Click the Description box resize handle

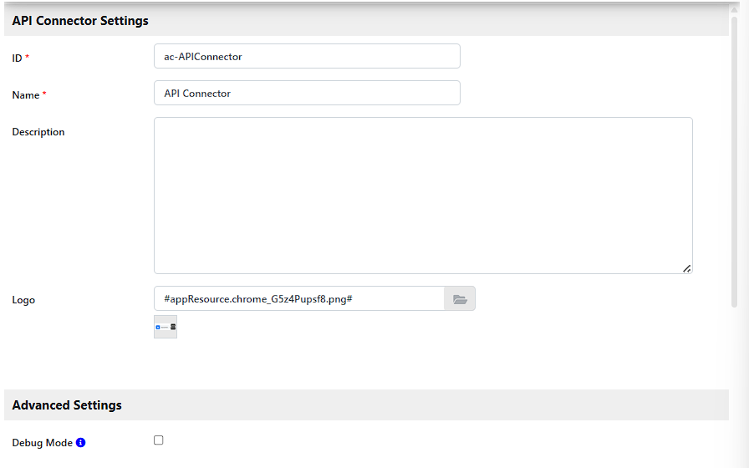pyautogui.click(x=686, y=268)
